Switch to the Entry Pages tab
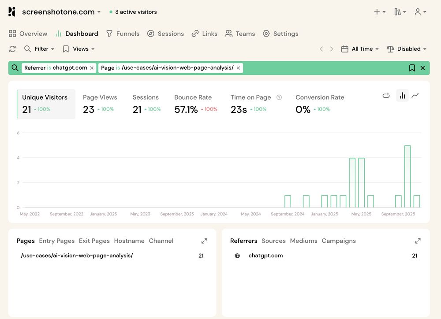 click(x=56, y=241)
